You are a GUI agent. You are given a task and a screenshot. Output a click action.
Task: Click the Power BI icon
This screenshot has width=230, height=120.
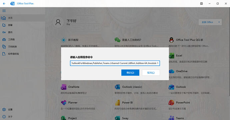pyautogui.click(x=117, y=103)
